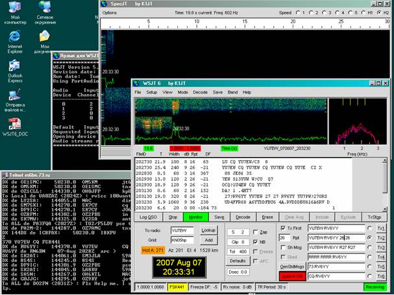Click To radio callsign field
The width and height of the screenshot is (394, 295).
[182, 230]
